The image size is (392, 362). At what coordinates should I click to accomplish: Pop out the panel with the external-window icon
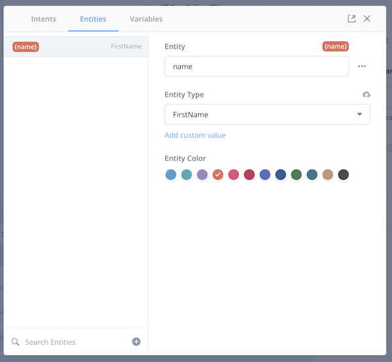click(351, 18)
